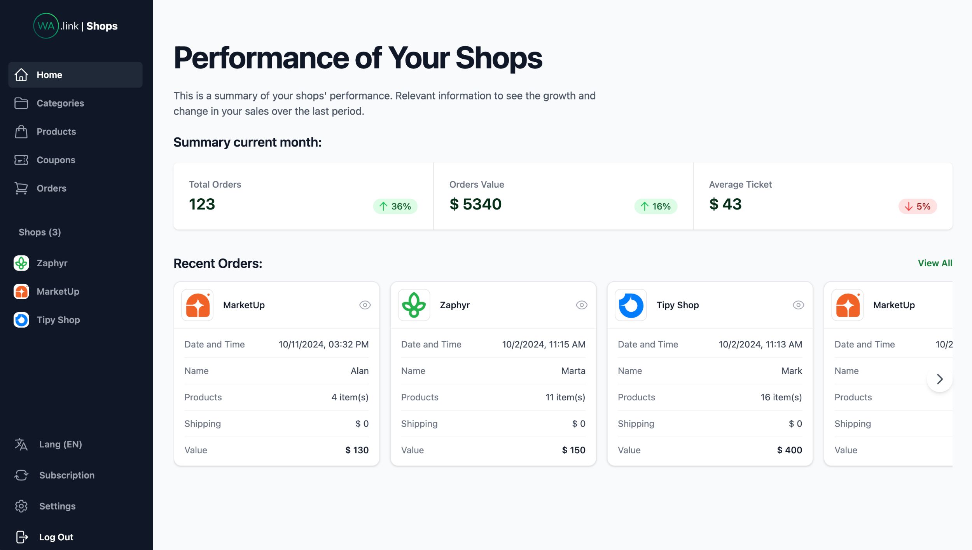Click next arrow on recent orders carousel
The image size is (972, 550).
[939, 379]
